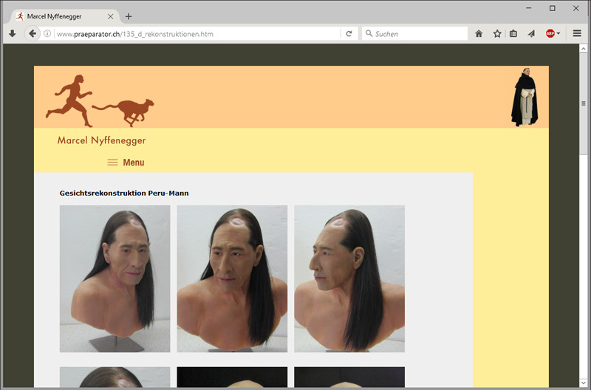Click the browser back arrow button
This screenshot has width=591, height=390.
click(33, 33)
